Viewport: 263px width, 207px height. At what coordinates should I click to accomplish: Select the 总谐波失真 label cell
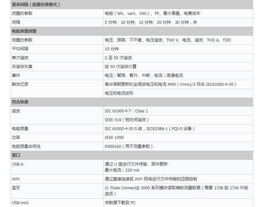pos(22,67)
